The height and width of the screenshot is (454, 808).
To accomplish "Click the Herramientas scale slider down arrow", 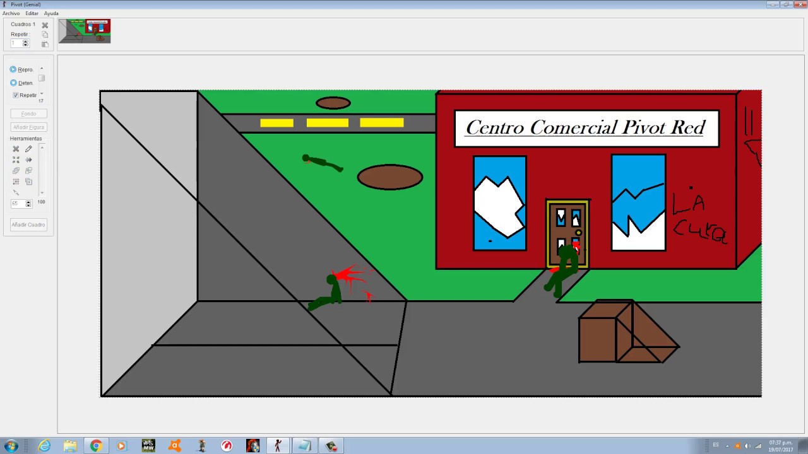I will (42, 192).
